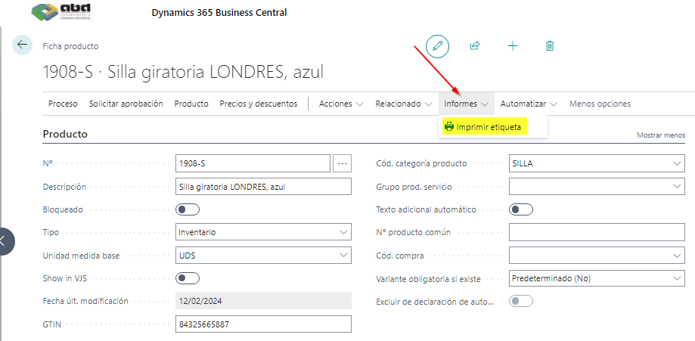The width and height of the screenshot is (695, 341).
Task: Click the page title 1908-S Silla giratoria
Action: 183,72
